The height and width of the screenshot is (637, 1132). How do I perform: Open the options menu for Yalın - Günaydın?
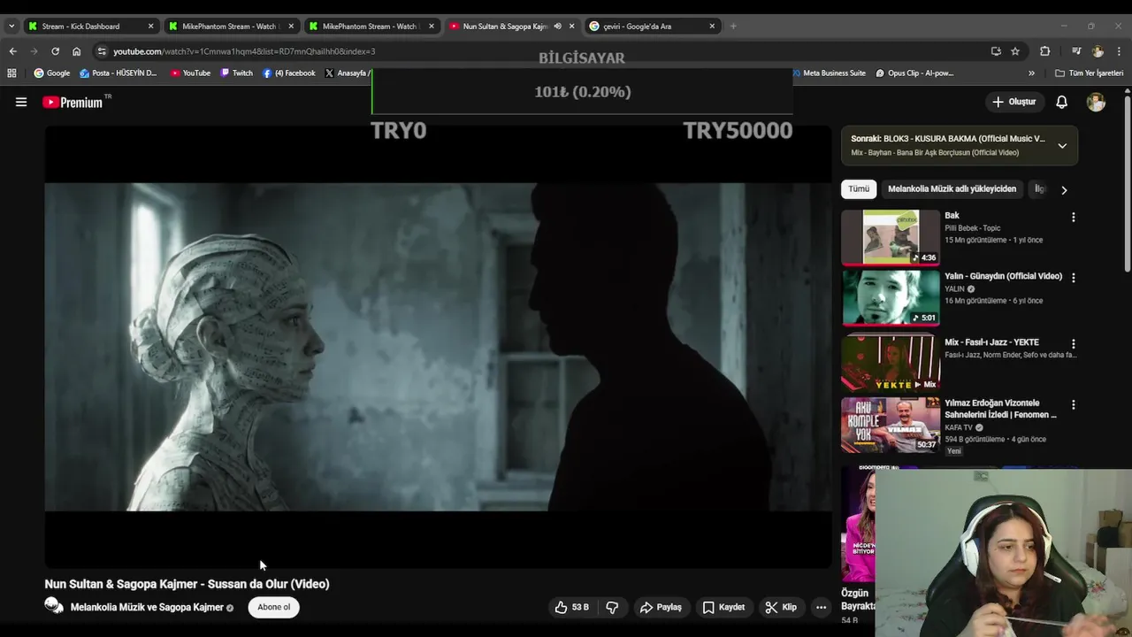tap(1074, 278)
